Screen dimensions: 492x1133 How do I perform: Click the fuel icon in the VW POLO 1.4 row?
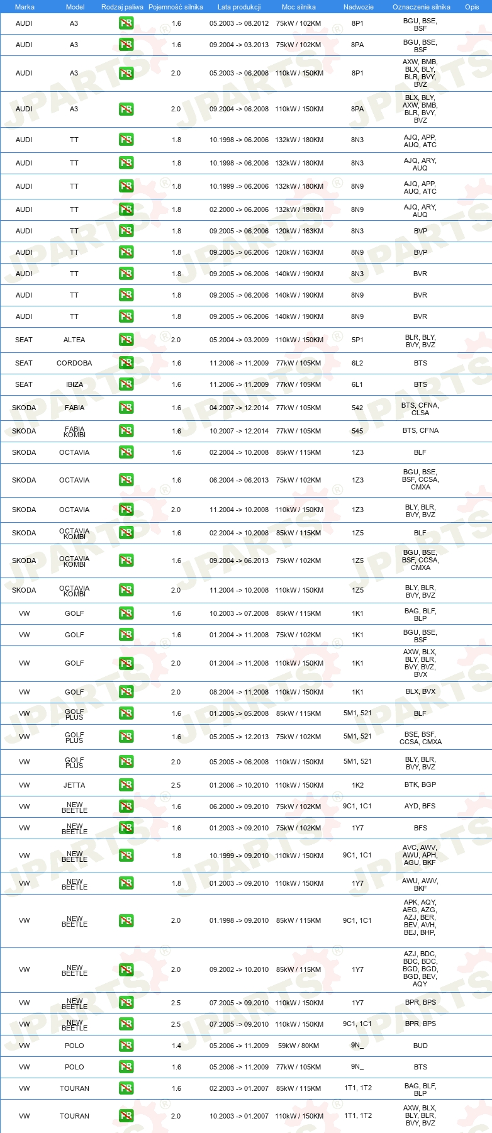[126, 1046]
